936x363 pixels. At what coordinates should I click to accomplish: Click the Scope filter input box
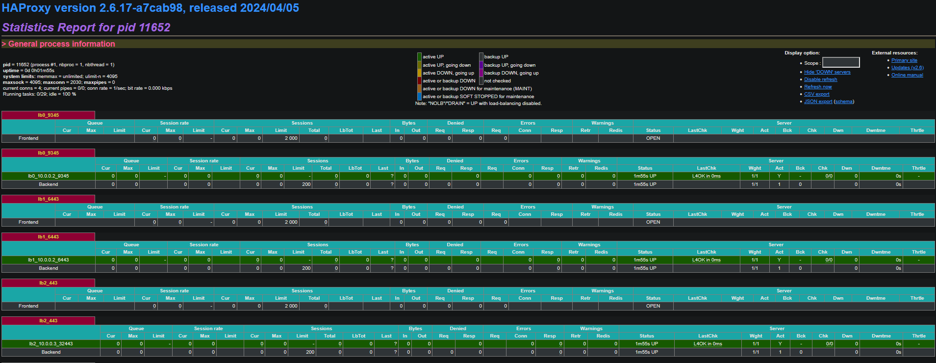(840, 62)
